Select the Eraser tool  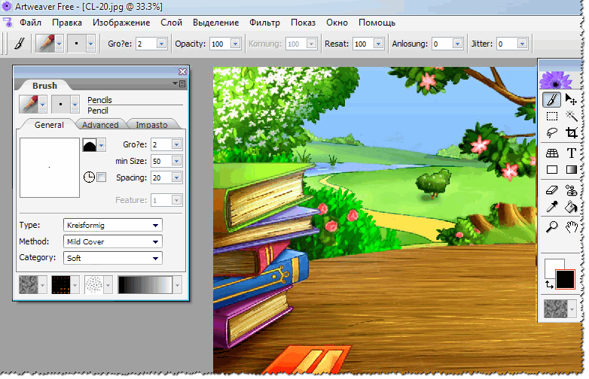pyautogui.click(x=551, y=190)
